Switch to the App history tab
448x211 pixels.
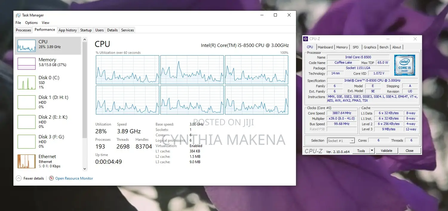point(67,30)
